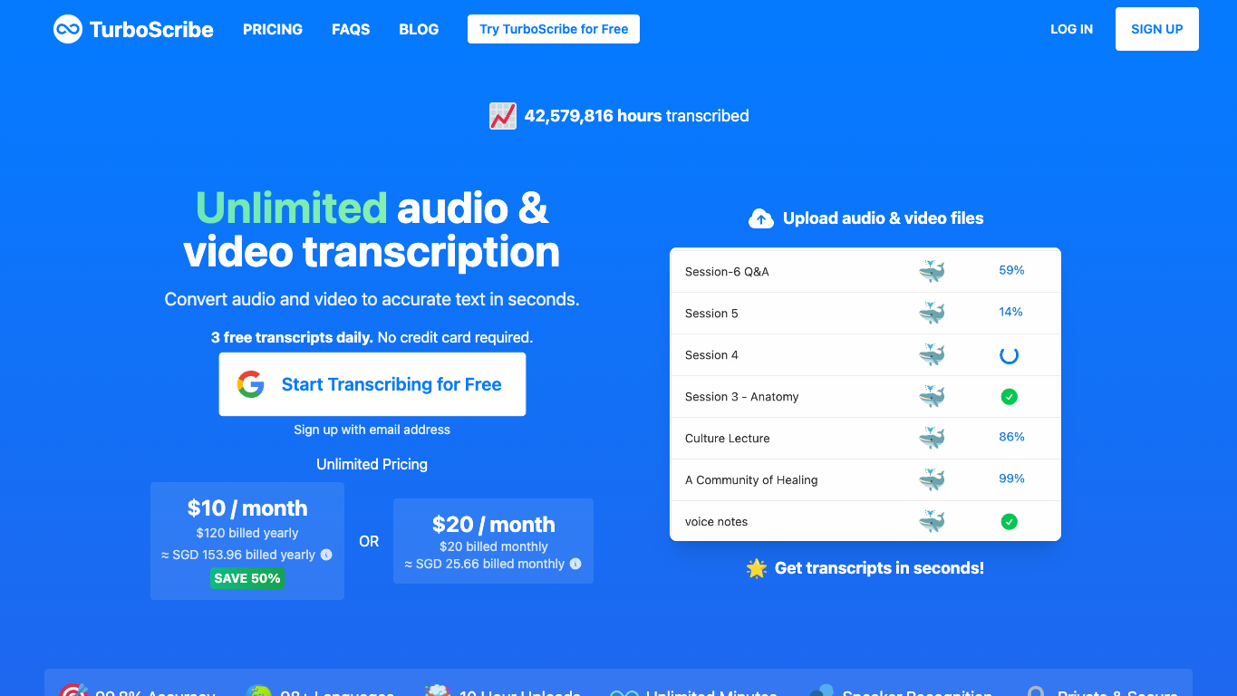This screenshot has width=1237, height=696.
Task: Click Try TurboScribe for Free button
Action: [554, 29]
